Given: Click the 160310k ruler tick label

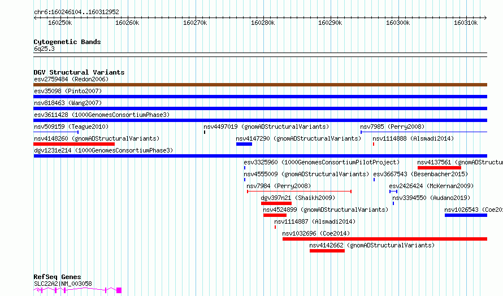Looking at the screenshot, I should [x=466, y=23].
